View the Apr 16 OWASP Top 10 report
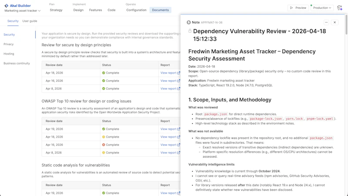 coord(170,145)
